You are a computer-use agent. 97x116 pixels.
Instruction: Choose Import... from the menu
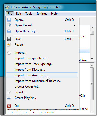(x=42, y=53)
